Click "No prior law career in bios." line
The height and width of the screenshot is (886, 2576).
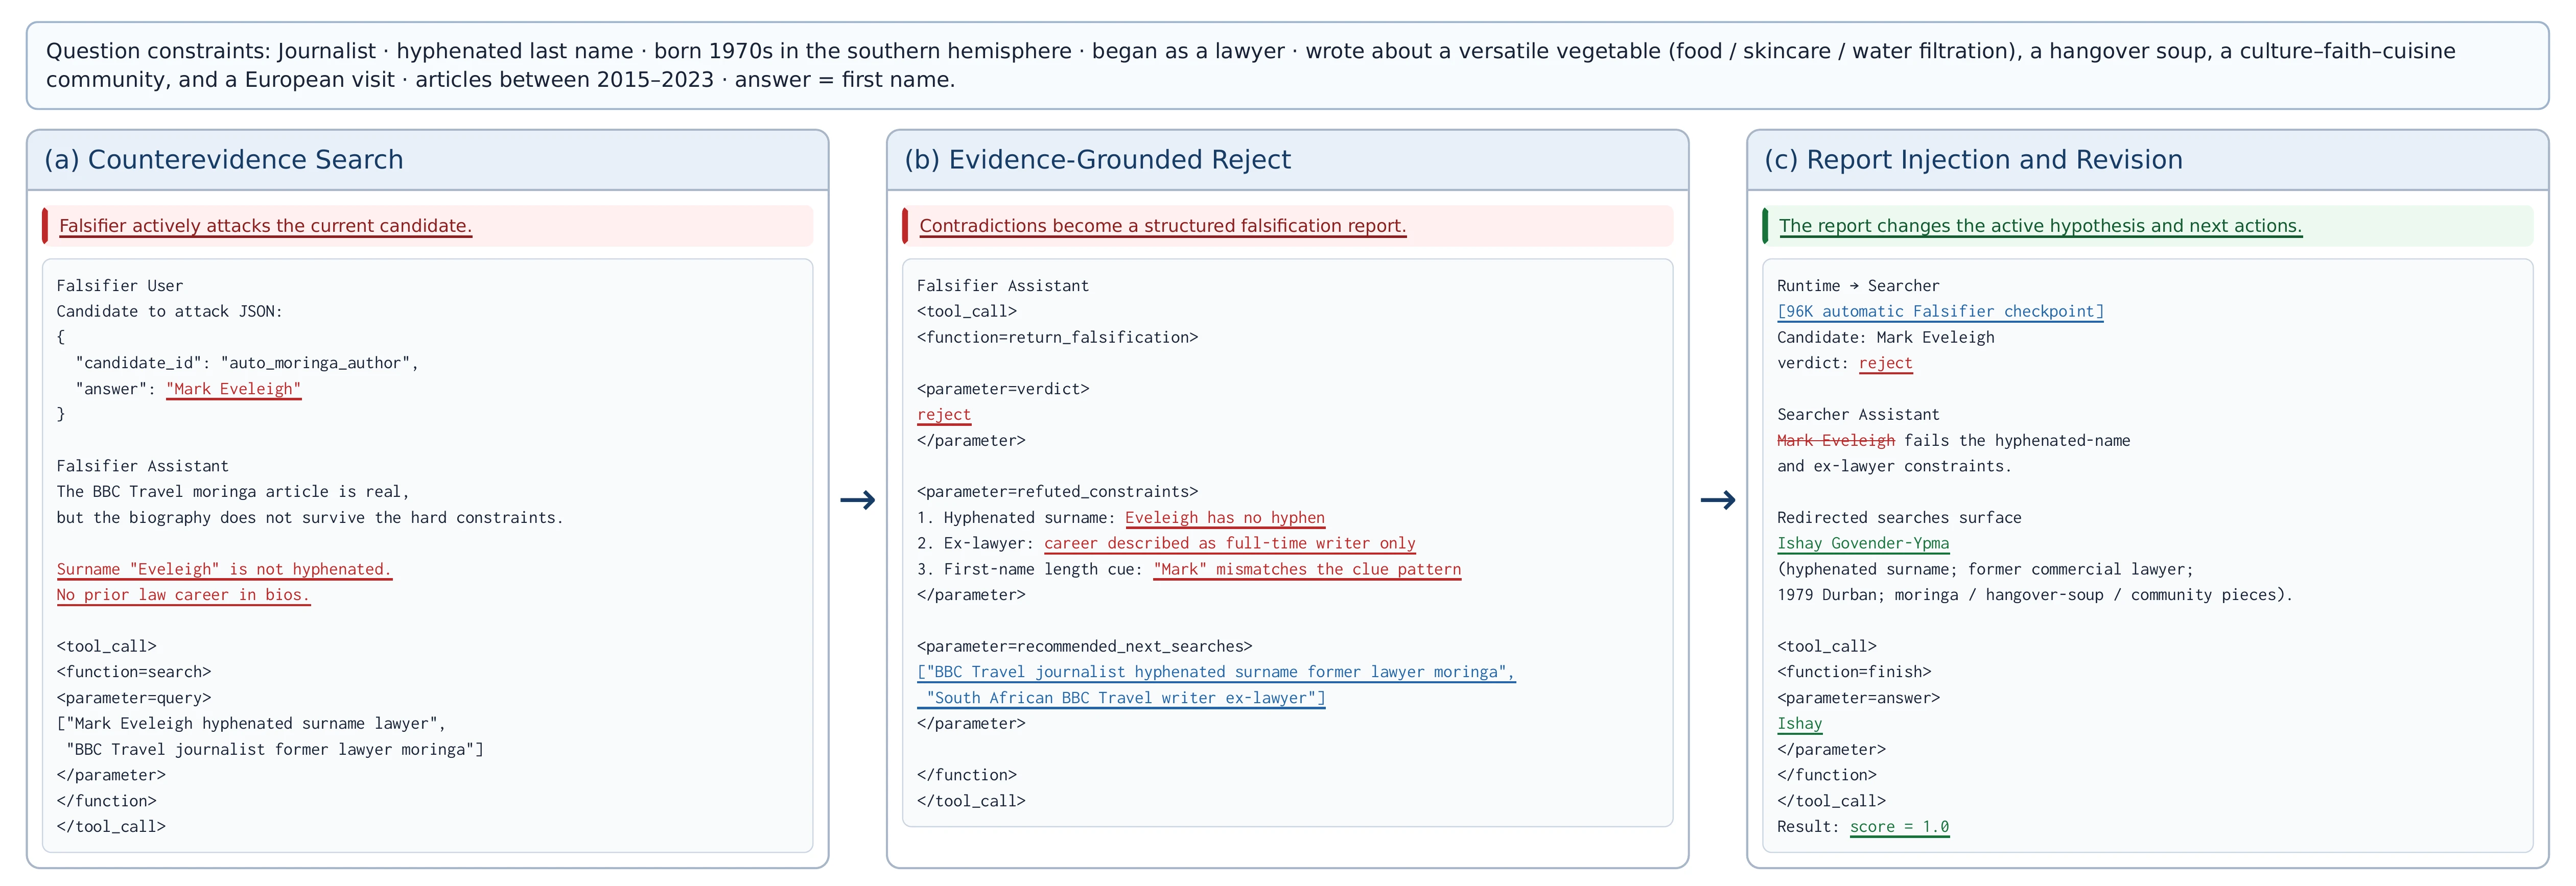point(183,595)
